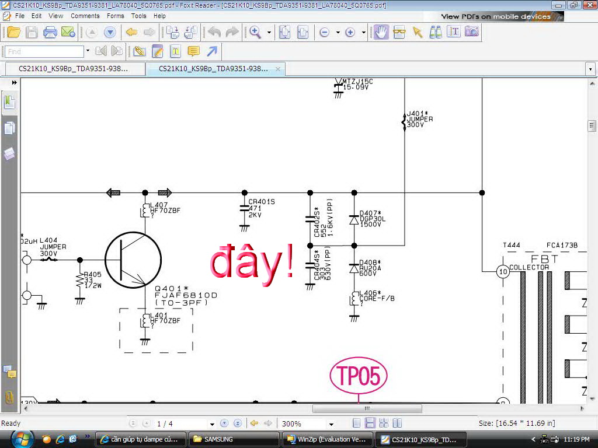Open the zoom tool dropdown arrow
Viewport: 598px width, 448px height.
[x=269, y=33]
